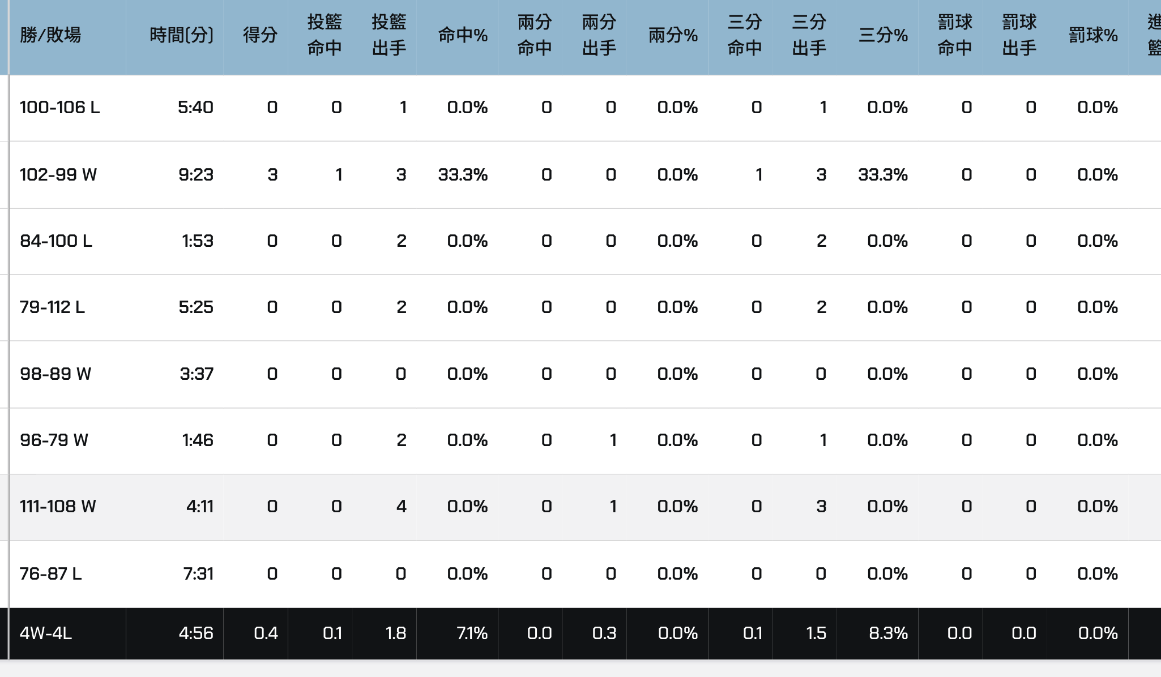Click the 時間(分) column header
This screenshot has width=1161, height=677.
coord(181,36)
